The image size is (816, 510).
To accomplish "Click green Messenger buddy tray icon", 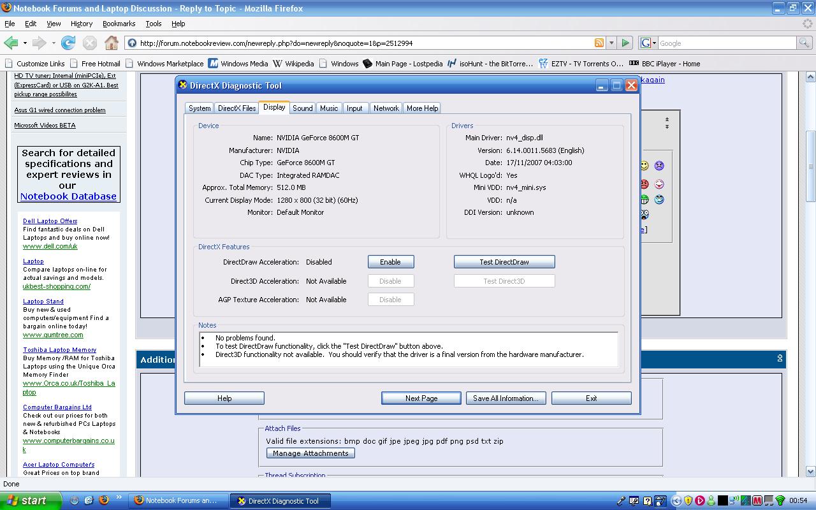I will [x=711, y=501].
